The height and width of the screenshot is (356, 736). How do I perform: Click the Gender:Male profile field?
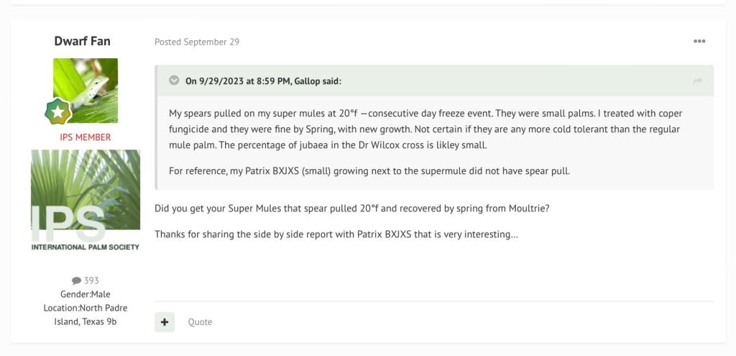coord(86,294)
